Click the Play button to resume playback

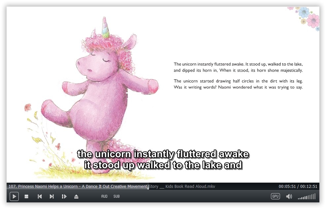coord(14,196)
